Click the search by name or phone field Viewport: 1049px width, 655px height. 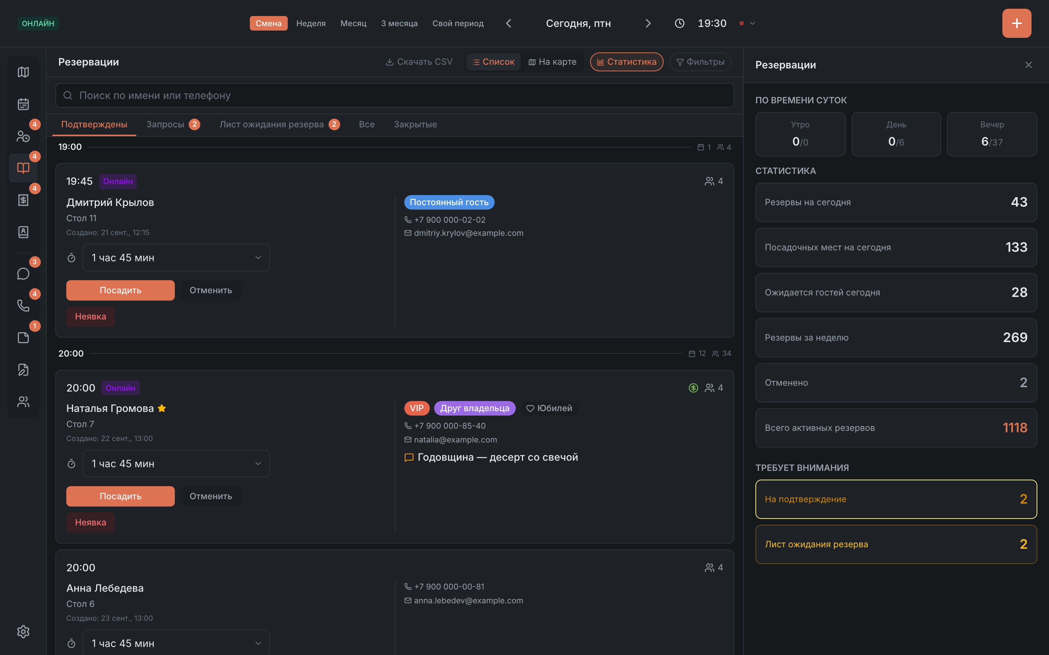click(x=394, y=95)
